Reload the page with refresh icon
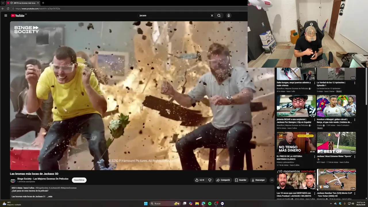 [x=8, y=9]
